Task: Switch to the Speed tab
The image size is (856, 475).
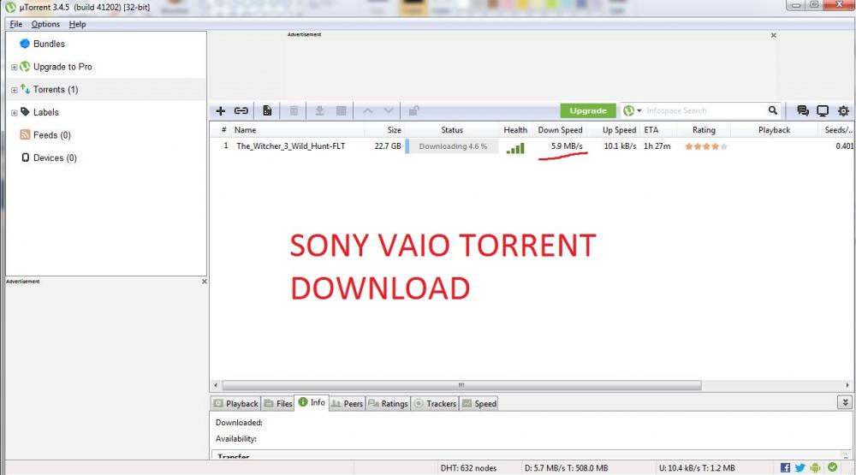Action: click(479, 403)
